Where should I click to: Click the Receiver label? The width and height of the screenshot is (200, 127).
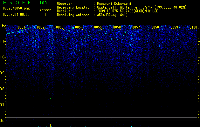coord(65,11)
